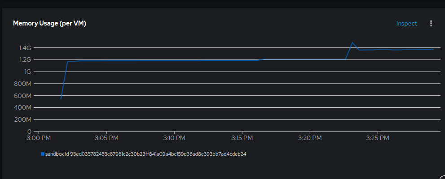This screenshot has width=445, height=179.
Task: Select the 3:20 PM time axis label
Action: pyautogui.click(x=310, y=138)
